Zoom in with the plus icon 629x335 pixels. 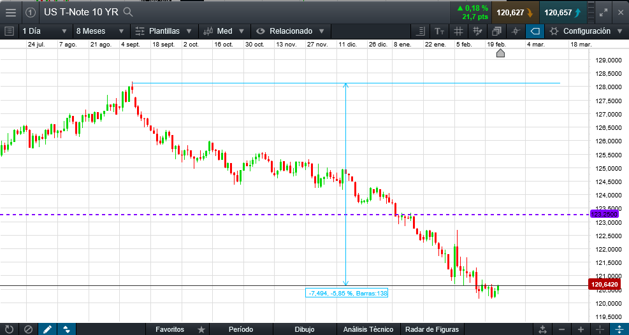(581, 329)
